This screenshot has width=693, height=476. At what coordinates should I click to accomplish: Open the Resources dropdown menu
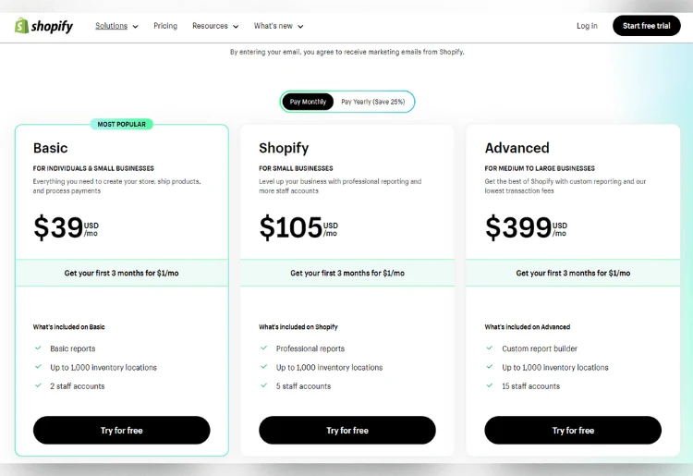(215, 26)
